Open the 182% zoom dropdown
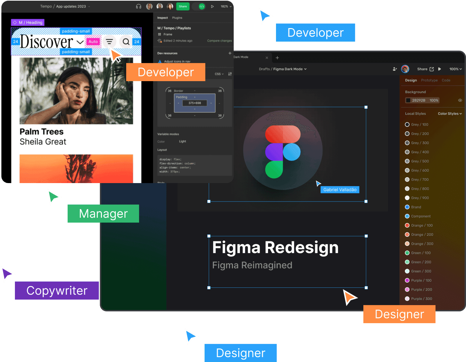 226,6
